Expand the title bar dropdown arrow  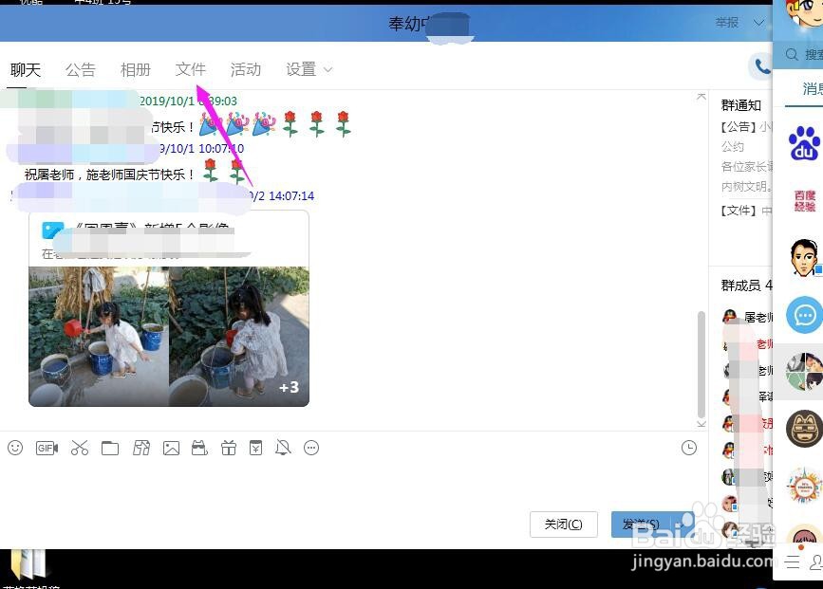click(x=758, y=23)
